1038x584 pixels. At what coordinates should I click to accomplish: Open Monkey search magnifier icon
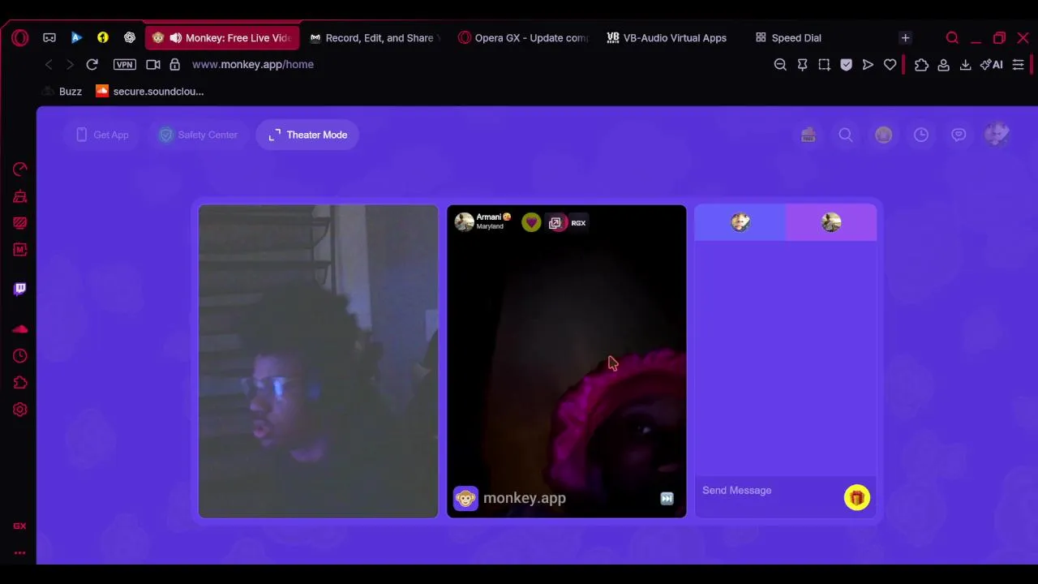click(x=846, y=135)
